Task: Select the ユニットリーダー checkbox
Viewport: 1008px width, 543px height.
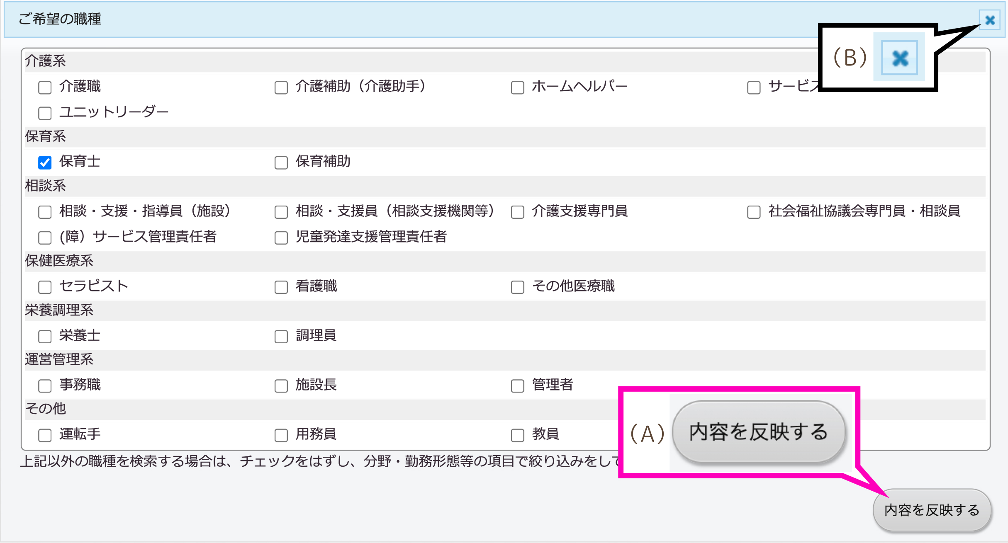Action: [45, 113]
